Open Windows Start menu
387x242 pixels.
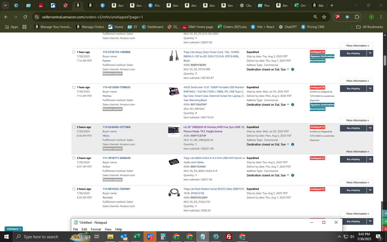6,237
